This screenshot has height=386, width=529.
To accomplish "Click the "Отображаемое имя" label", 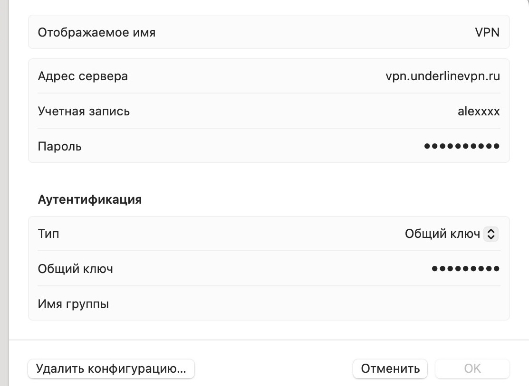I will (96, 33).
